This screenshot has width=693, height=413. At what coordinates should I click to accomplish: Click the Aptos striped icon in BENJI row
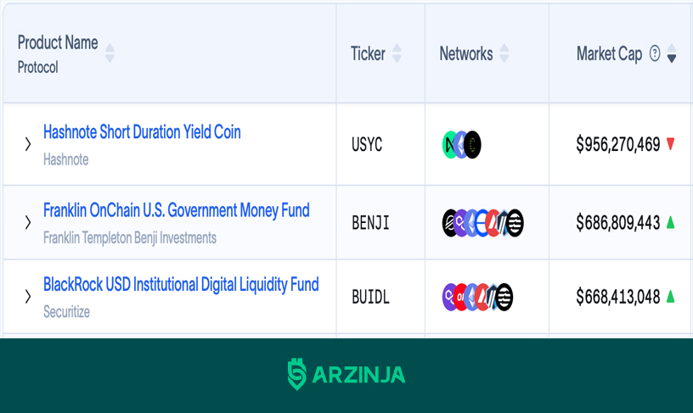515,223
